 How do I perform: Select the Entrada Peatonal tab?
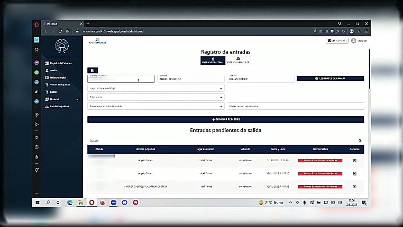tap(213, 61)
